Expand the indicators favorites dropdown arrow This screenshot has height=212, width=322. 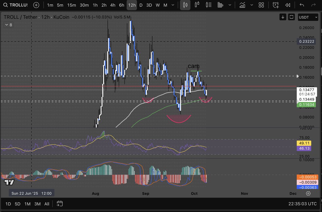(251, 5)
